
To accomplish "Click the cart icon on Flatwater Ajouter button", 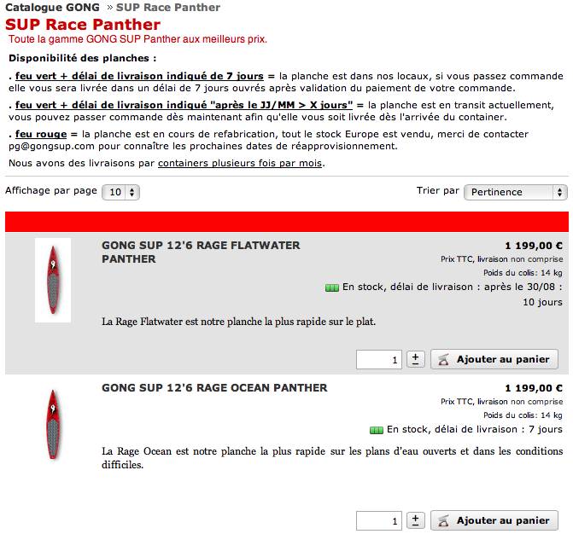I will coord(443,359).
